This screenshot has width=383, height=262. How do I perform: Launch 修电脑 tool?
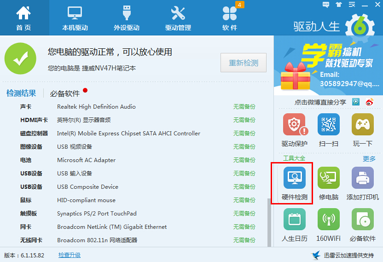[x=329, y=184]
